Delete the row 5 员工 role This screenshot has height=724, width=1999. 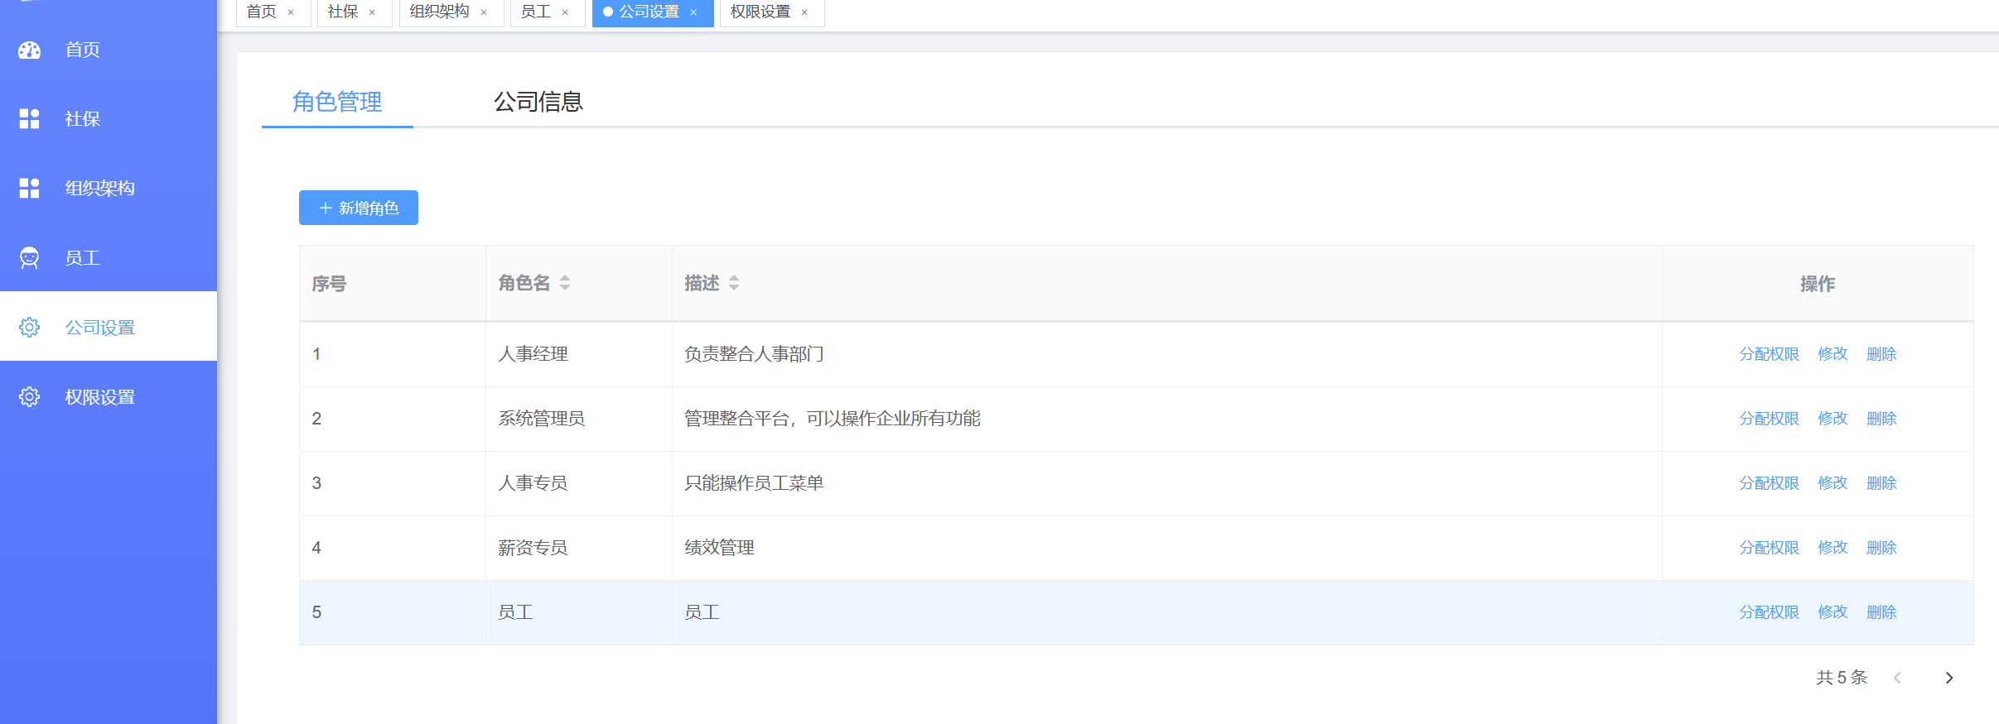1881,612
